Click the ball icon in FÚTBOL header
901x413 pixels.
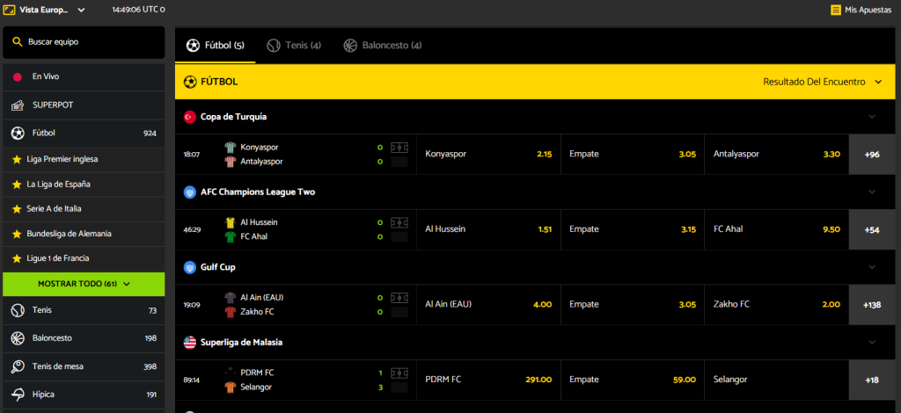coord(190,82)
